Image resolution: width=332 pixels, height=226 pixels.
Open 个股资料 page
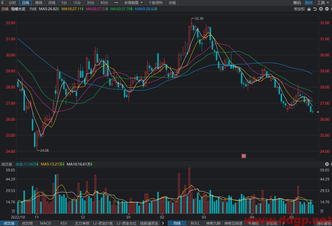(156, 3)
